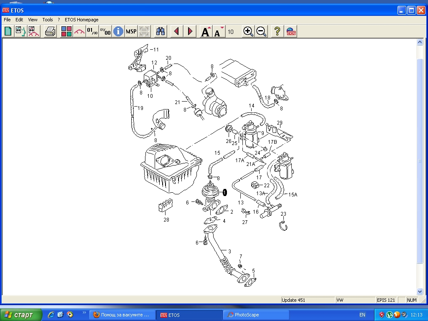This screenshot has width=428, height=321.
Task: Go to next page with right arrow
Action: click(190, 31)
